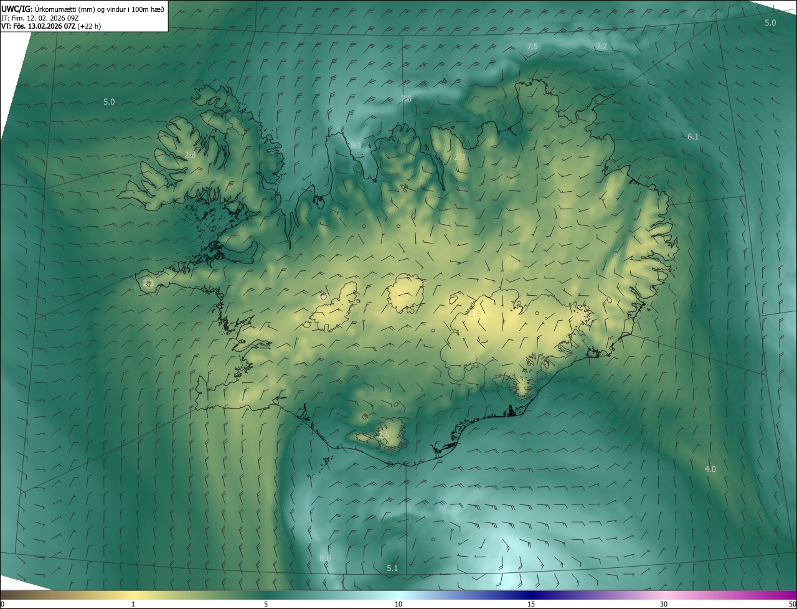Click the 4.0 value label on the map
Viewport: 797px width, 609px height.
click(710, 469)
